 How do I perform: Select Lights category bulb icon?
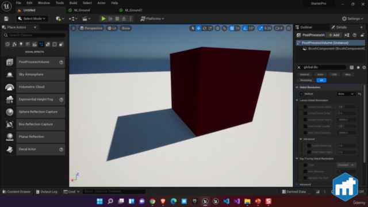(x=21, y=44)
